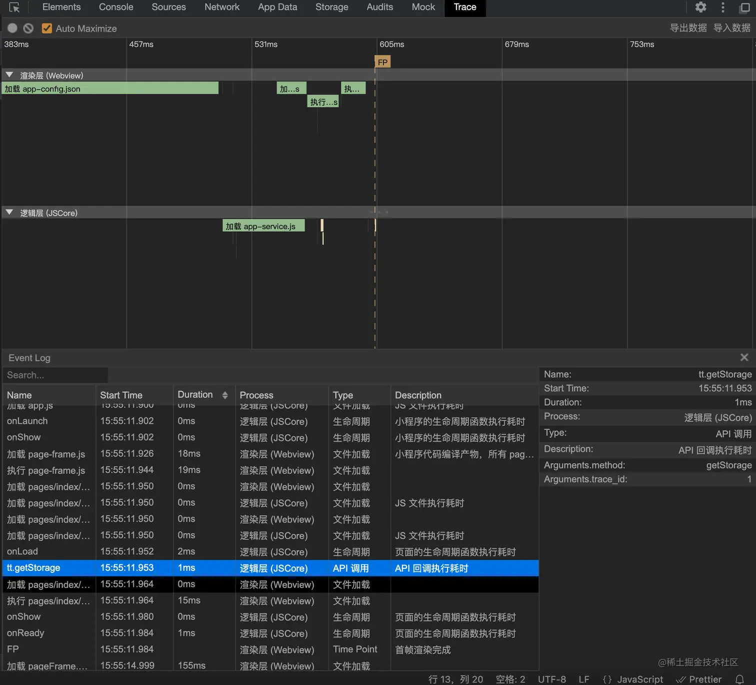Click the Prettier check status item
The height and width of the screenshot is (685, 756).
[699, 679]
